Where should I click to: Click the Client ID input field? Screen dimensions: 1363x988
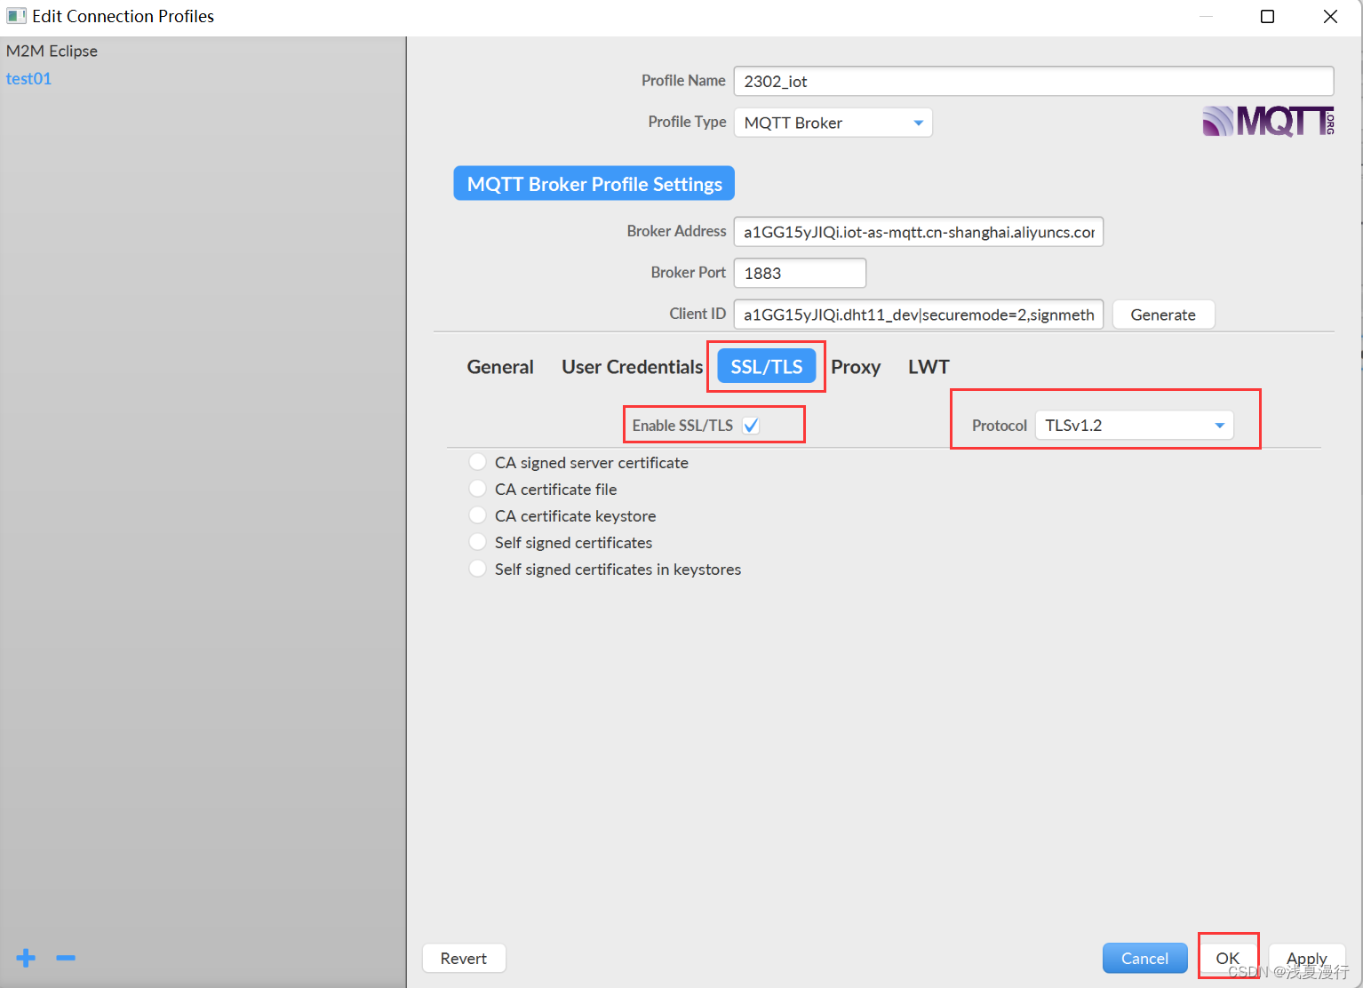pyautogui.click(x=918, y=315)
